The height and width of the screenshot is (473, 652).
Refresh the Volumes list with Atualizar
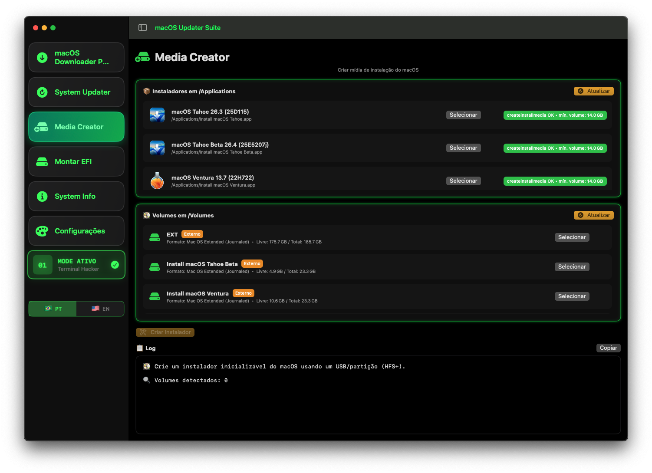[593, 215]
